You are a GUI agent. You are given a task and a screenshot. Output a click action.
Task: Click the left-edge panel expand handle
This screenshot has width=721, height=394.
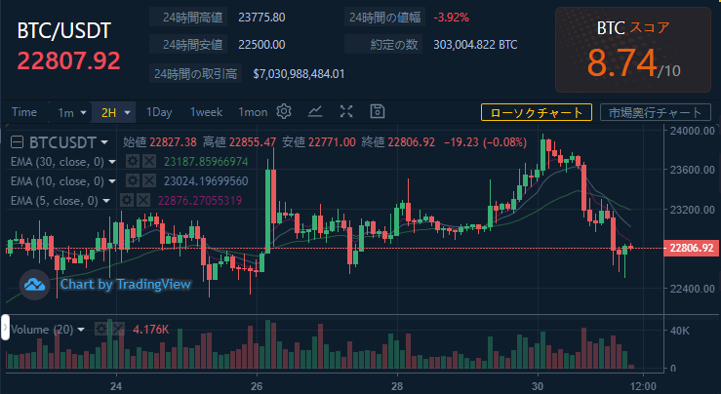click(x=5, y=328)
